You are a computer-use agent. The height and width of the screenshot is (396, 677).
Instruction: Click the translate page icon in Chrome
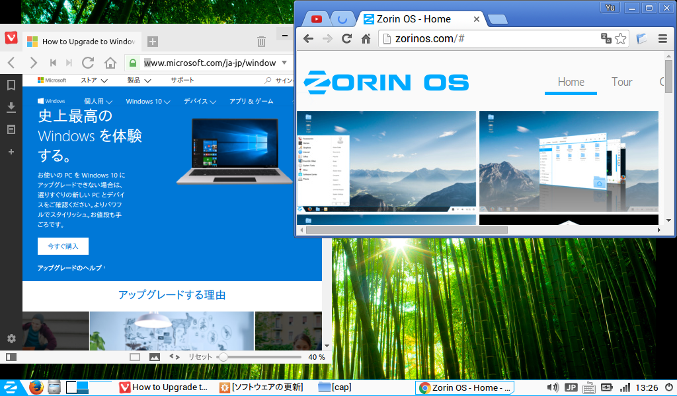(606, 39)
